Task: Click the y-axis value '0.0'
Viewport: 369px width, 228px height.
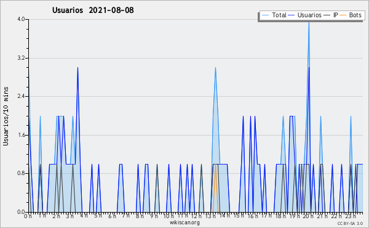Action: [21, 212]
